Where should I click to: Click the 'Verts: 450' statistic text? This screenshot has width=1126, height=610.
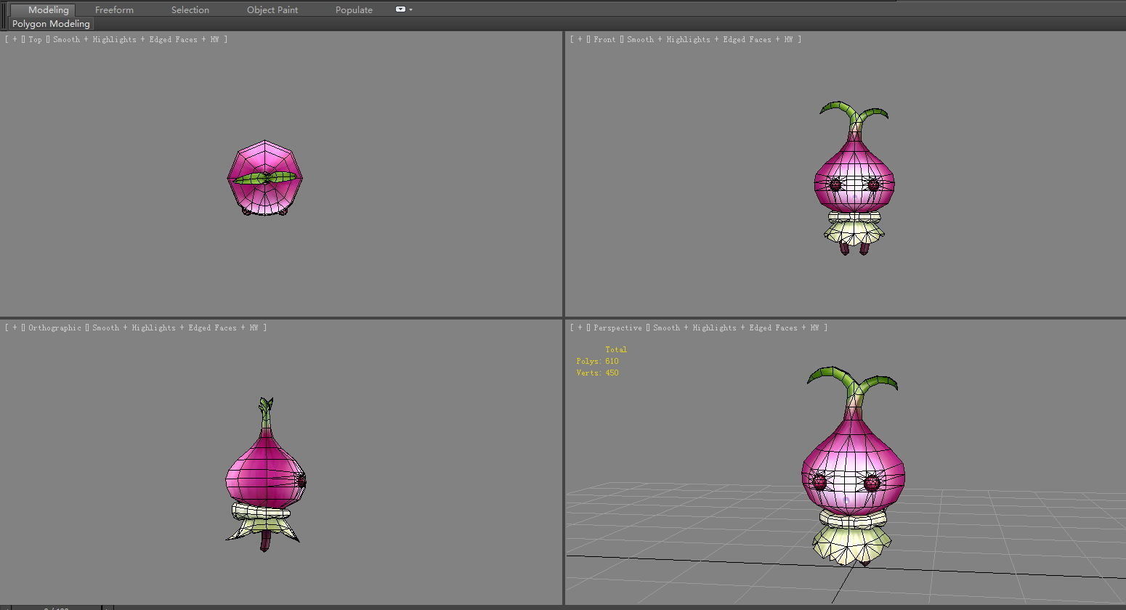click(597, 373)
